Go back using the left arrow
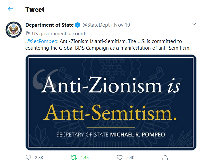The image size is (202, 164). pos(11,9)
